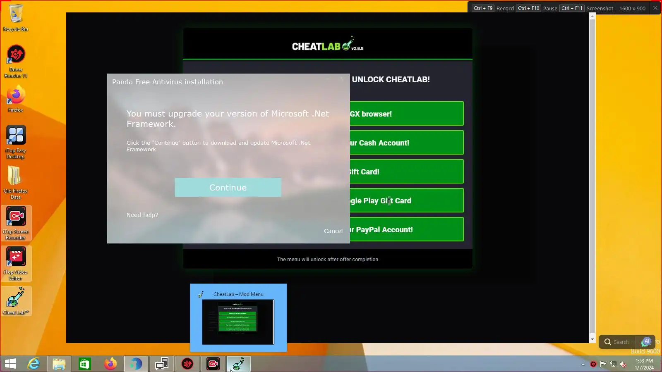Open the computer monitor app on the taskbar

(162, 364)
